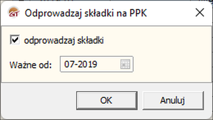Click the 'odprowadzaj składki' checkbox label text
The image size is (213, 120).
(64, 41)
